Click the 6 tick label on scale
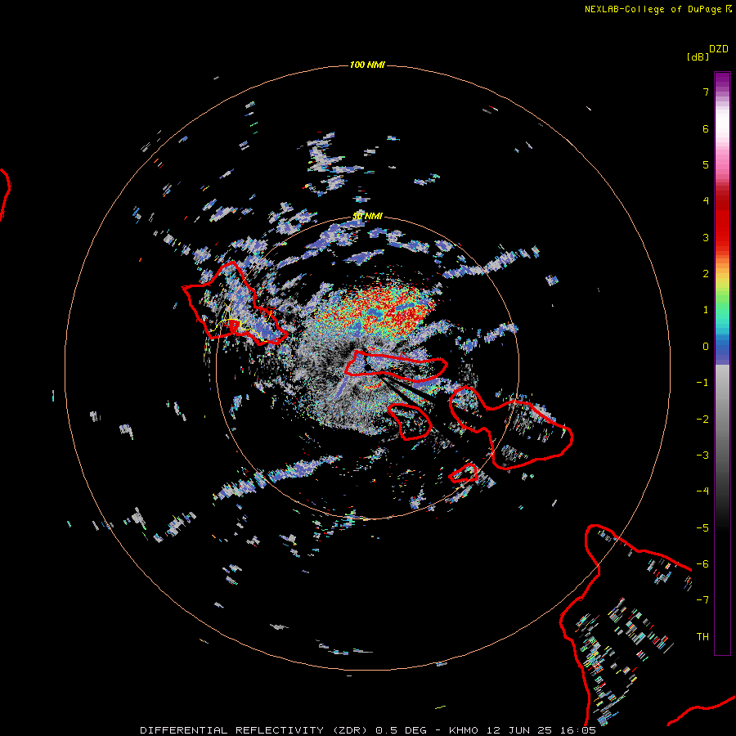The width and height of the screenshot is (736, 736). click(x=706, y=128)
